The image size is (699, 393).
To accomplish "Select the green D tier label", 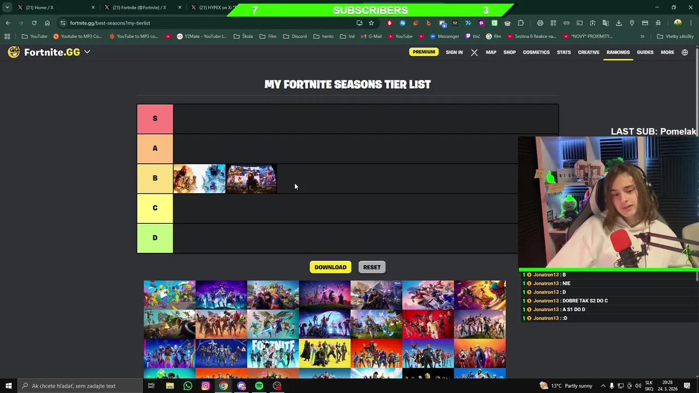I will (155, 238).
